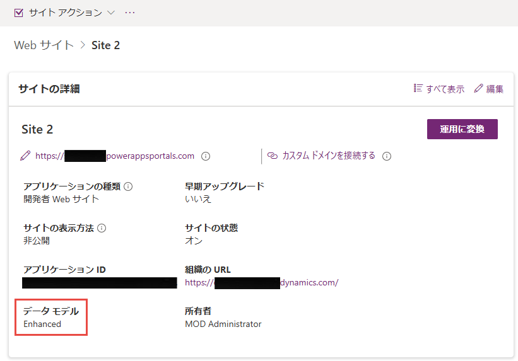The height and width of the screenshot is (361, 518).
Task: Click the 早期アップグレード label
Action: pos(225,186)
